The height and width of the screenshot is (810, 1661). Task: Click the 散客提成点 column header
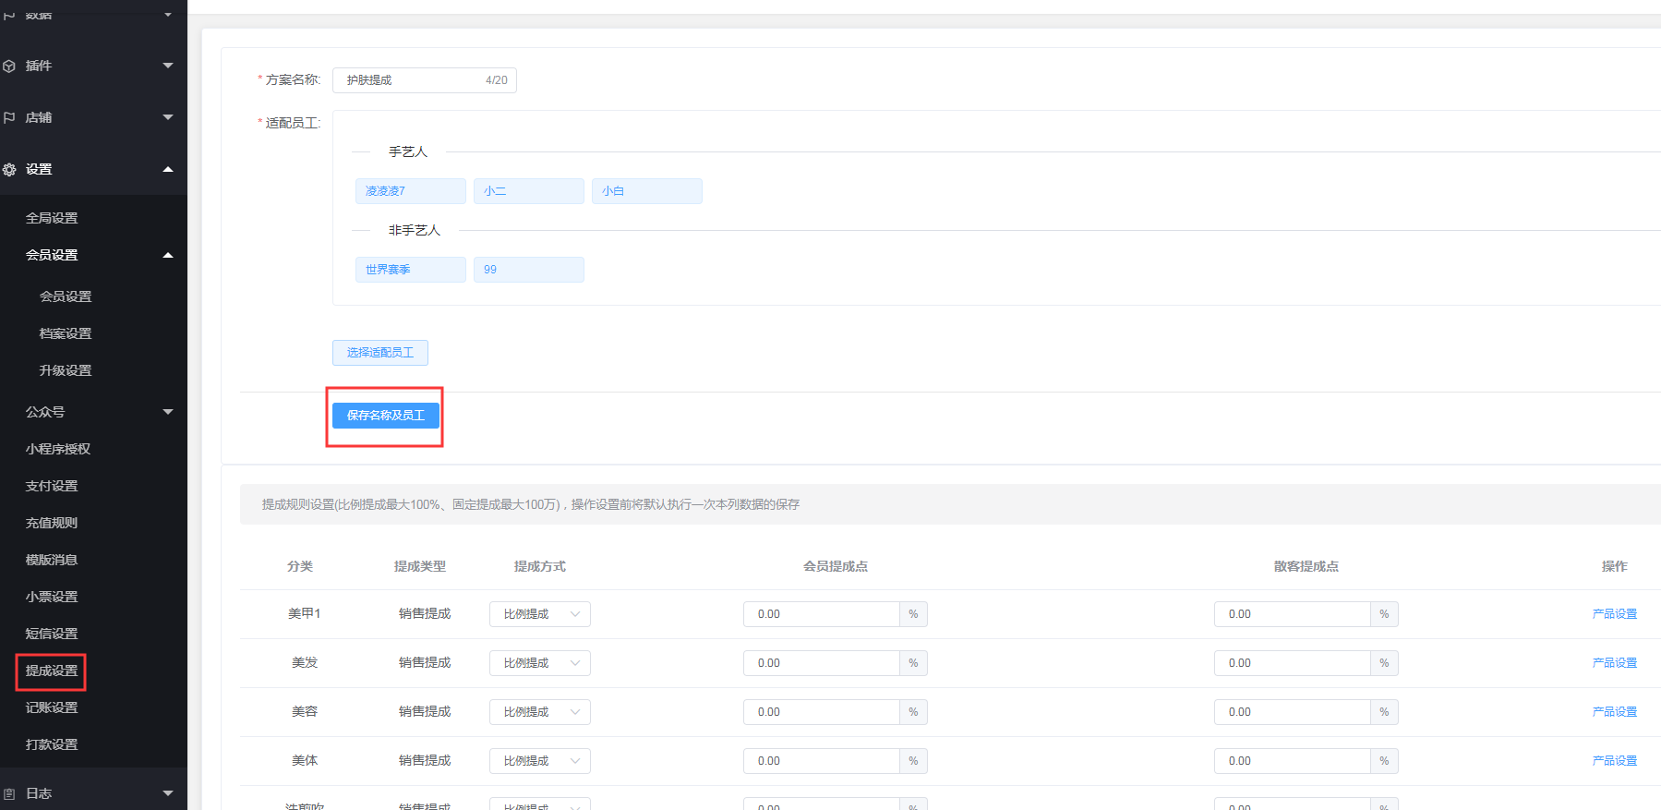[x=1306, y=566]
